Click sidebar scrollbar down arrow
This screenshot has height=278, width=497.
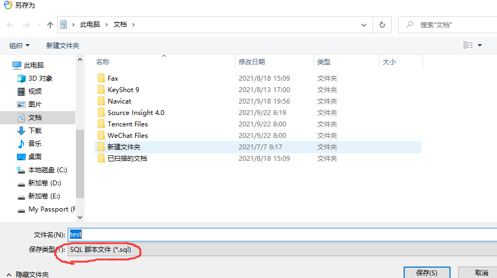coord(80,217)
